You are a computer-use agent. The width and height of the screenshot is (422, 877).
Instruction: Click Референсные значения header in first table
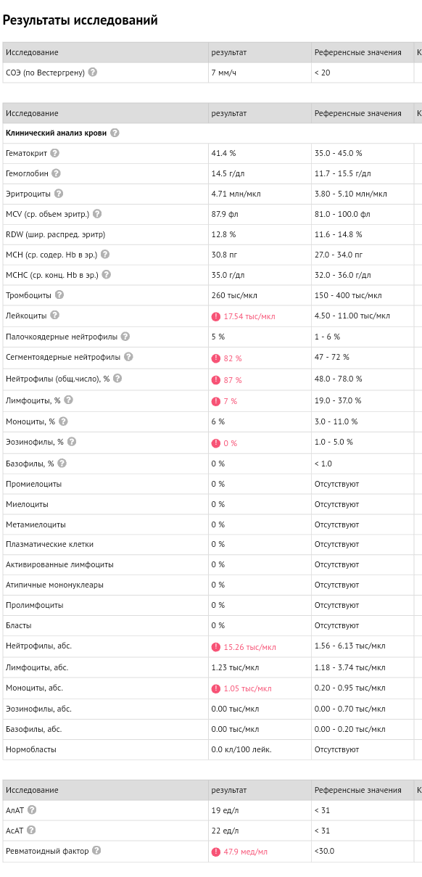(358, 52)
